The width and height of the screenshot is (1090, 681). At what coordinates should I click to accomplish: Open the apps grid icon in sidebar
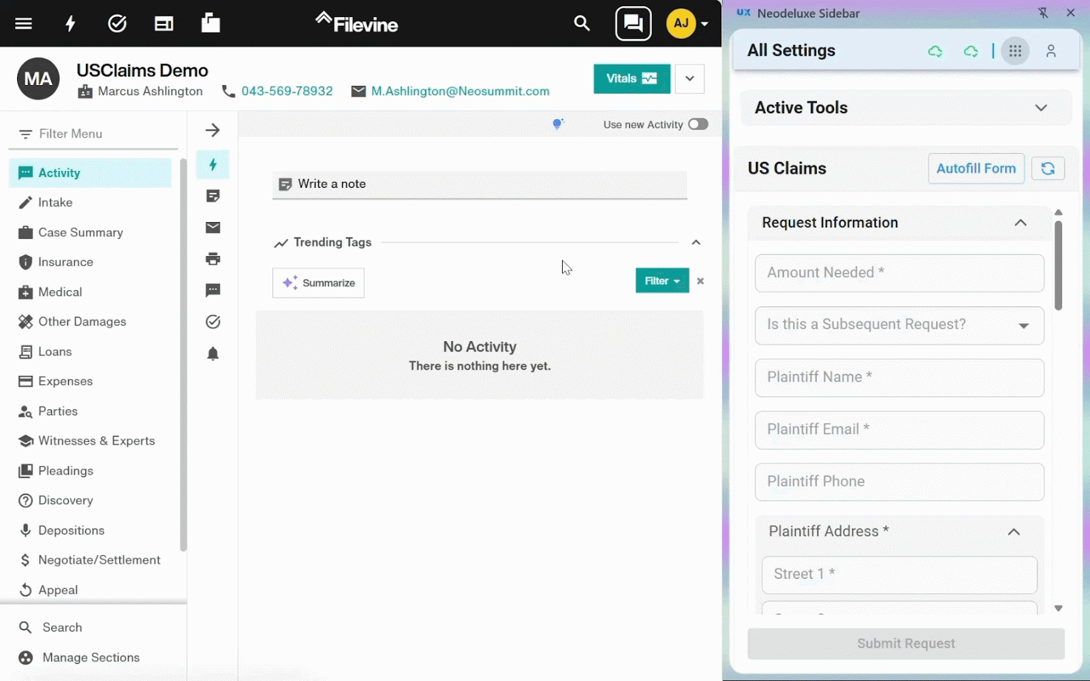coord(1015,51)
